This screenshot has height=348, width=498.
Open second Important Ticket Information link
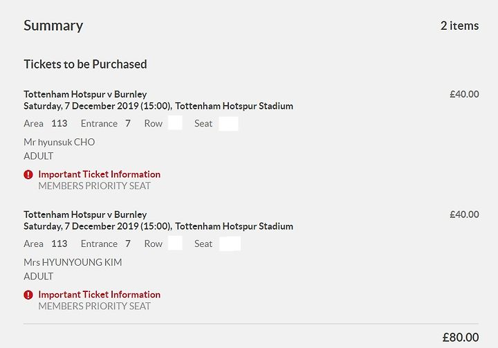[x=99, y=295]
